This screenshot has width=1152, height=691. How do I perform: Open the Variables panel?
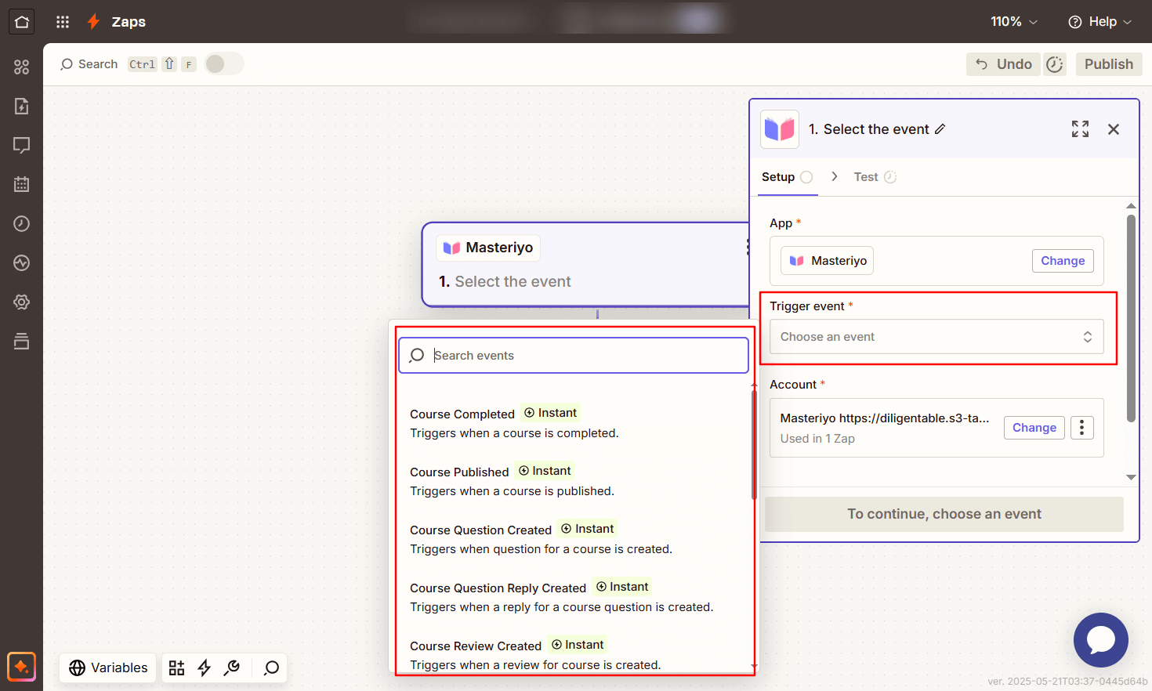(108, 667)
